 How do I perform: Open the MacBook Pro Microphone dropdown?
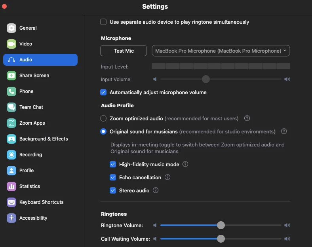tap(221, 51)
